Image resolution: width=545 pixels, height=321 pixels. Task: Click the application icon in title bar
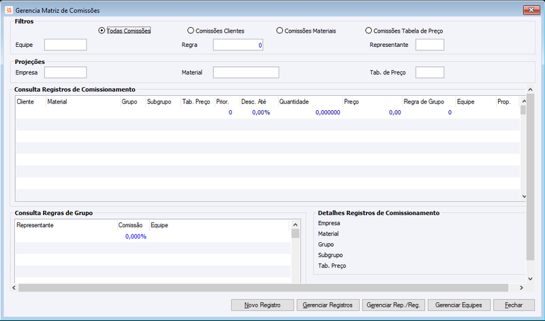point(9,10)
